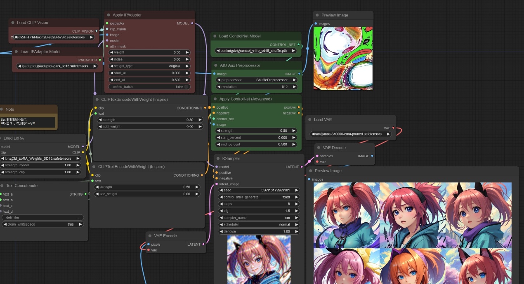The width and height of the screenshot is (524, 284).
Task: Click the shuffled preview image thumbnail
Action: pyautogui.click(x=343, y=58)
